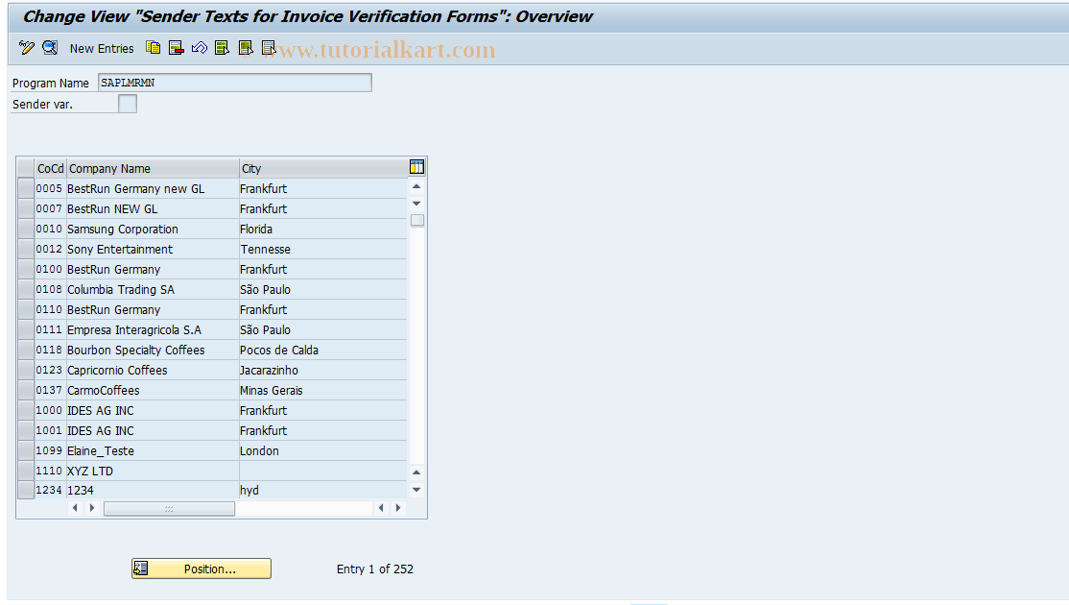This screenshot has width=1069, height=605.
Task: Click page-up arrow at bottom of vertical scrollbar
Action: 416,472
